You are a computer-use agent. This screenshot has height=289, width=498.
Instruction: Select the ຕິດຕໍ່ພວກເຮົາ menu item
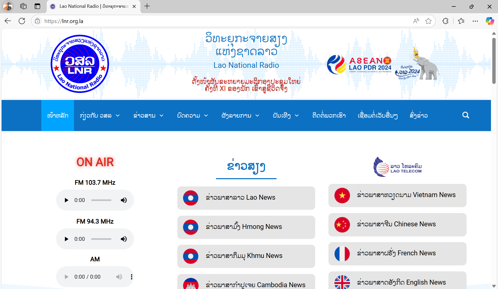click(329, 115)
